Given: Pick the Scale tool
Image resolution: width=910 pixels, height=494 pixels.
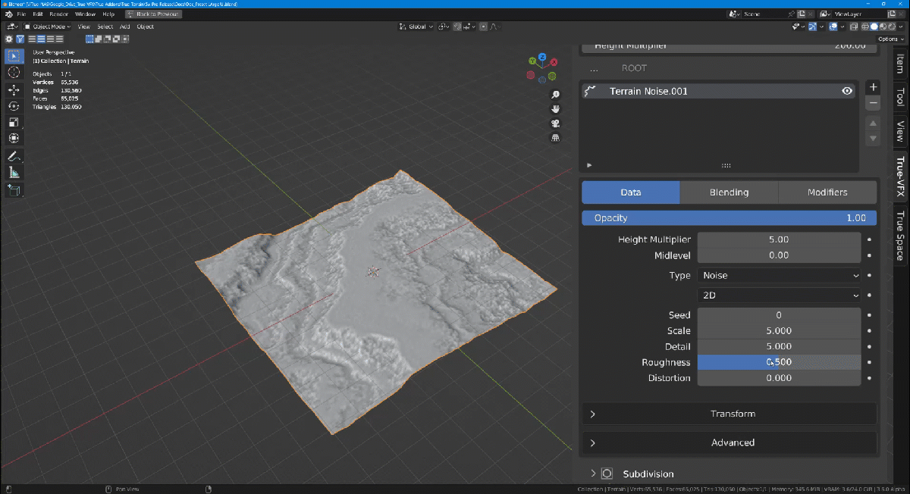Looking at the screenshot, I should click(x=14, y=122).
